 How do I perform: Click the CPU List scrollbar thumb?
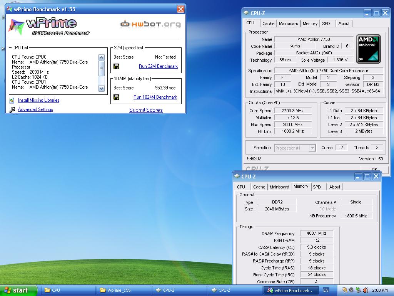click(102, 69)
